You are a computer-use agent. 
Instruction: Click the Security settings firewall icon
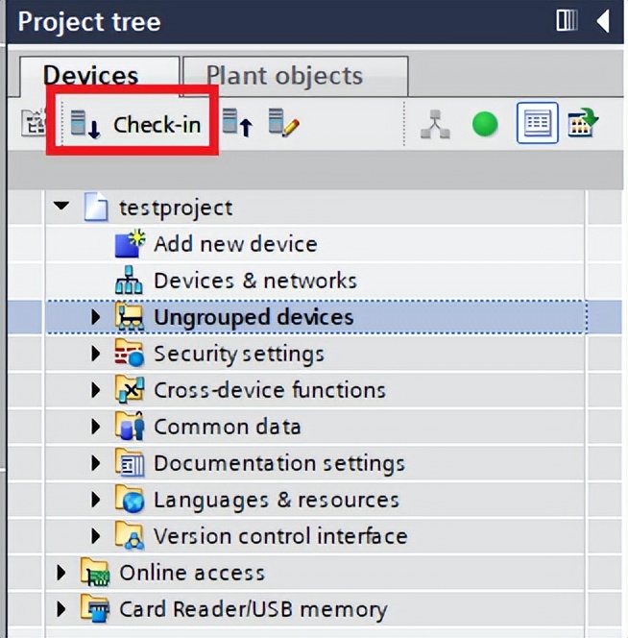(x=130, y=353)
